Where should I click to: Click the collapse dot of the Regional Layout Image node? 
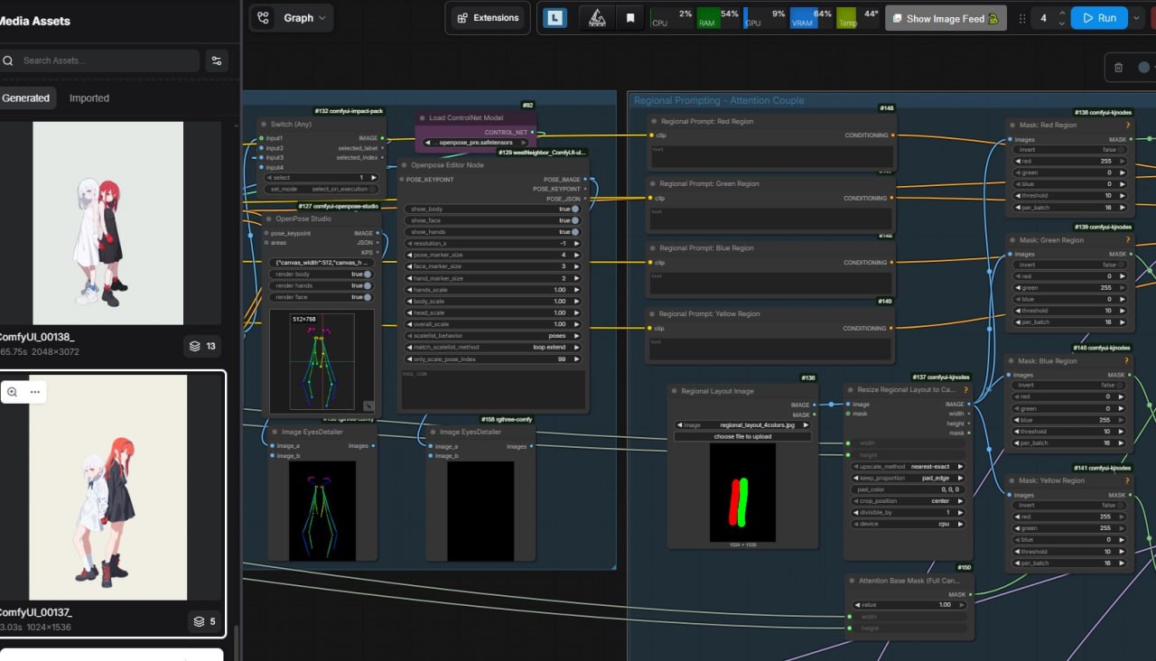(675, 391)
